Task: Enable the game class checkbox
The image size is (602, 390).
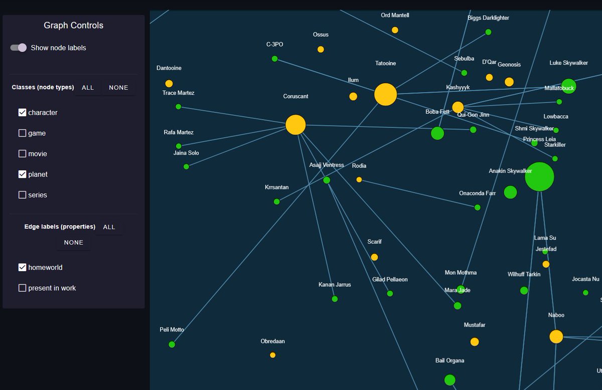Action: (x=22, y=133)
